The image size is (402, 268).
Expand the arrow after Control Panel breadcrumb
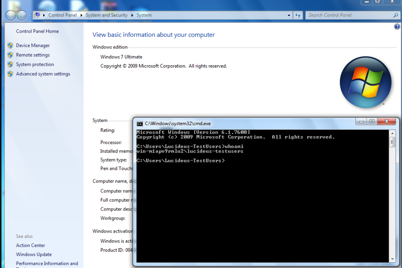tap(81, 15)
